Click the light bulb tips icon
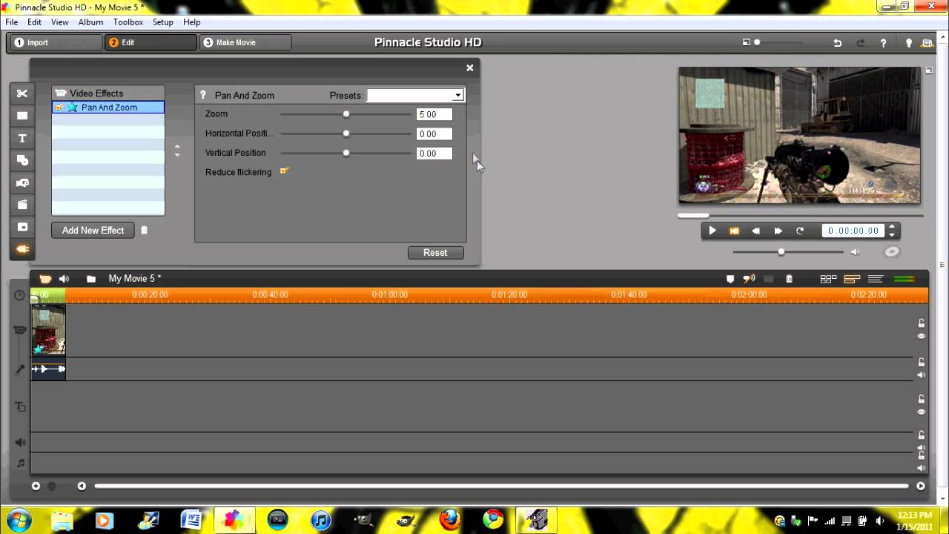 pos(909,43)
